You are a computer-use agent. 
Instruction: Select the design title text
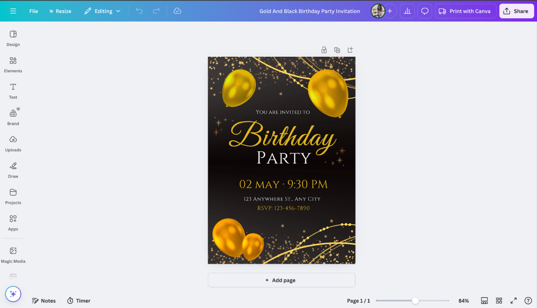pos(310,11)
